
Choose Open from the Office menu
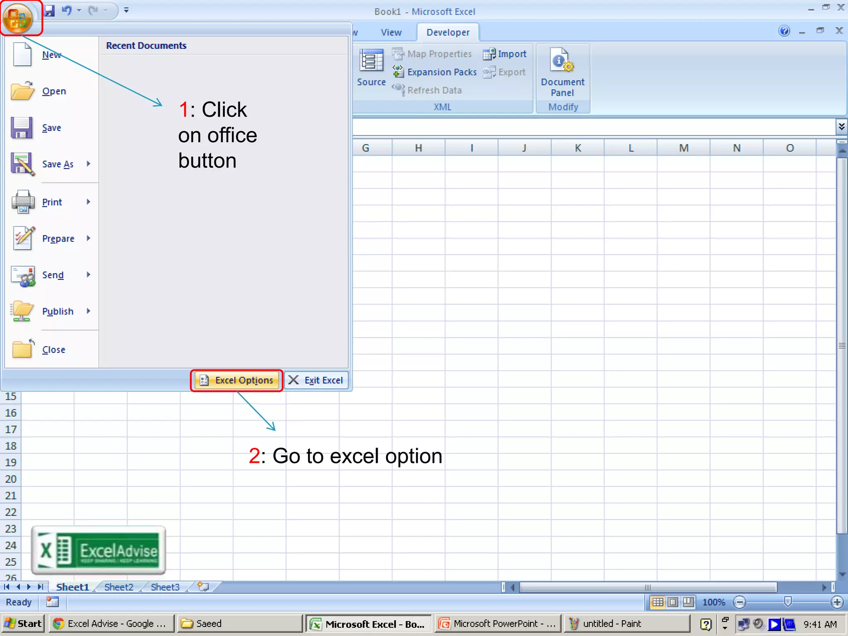coord(54,91)
